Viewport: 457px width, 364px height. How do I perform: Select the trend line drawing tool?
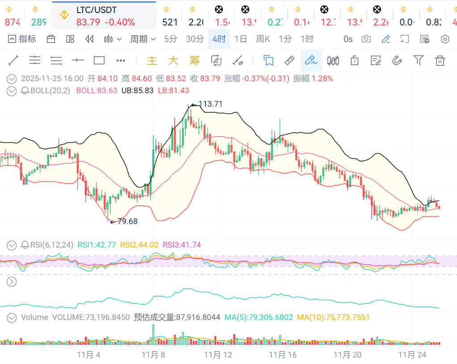(13, 60)
